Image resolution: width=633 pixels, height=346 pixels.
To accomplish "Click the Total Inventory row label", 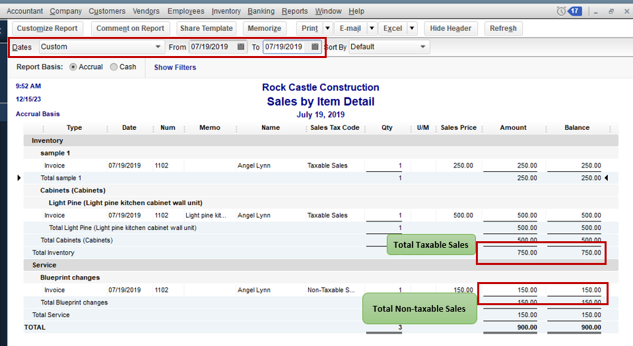I will 53,252.
